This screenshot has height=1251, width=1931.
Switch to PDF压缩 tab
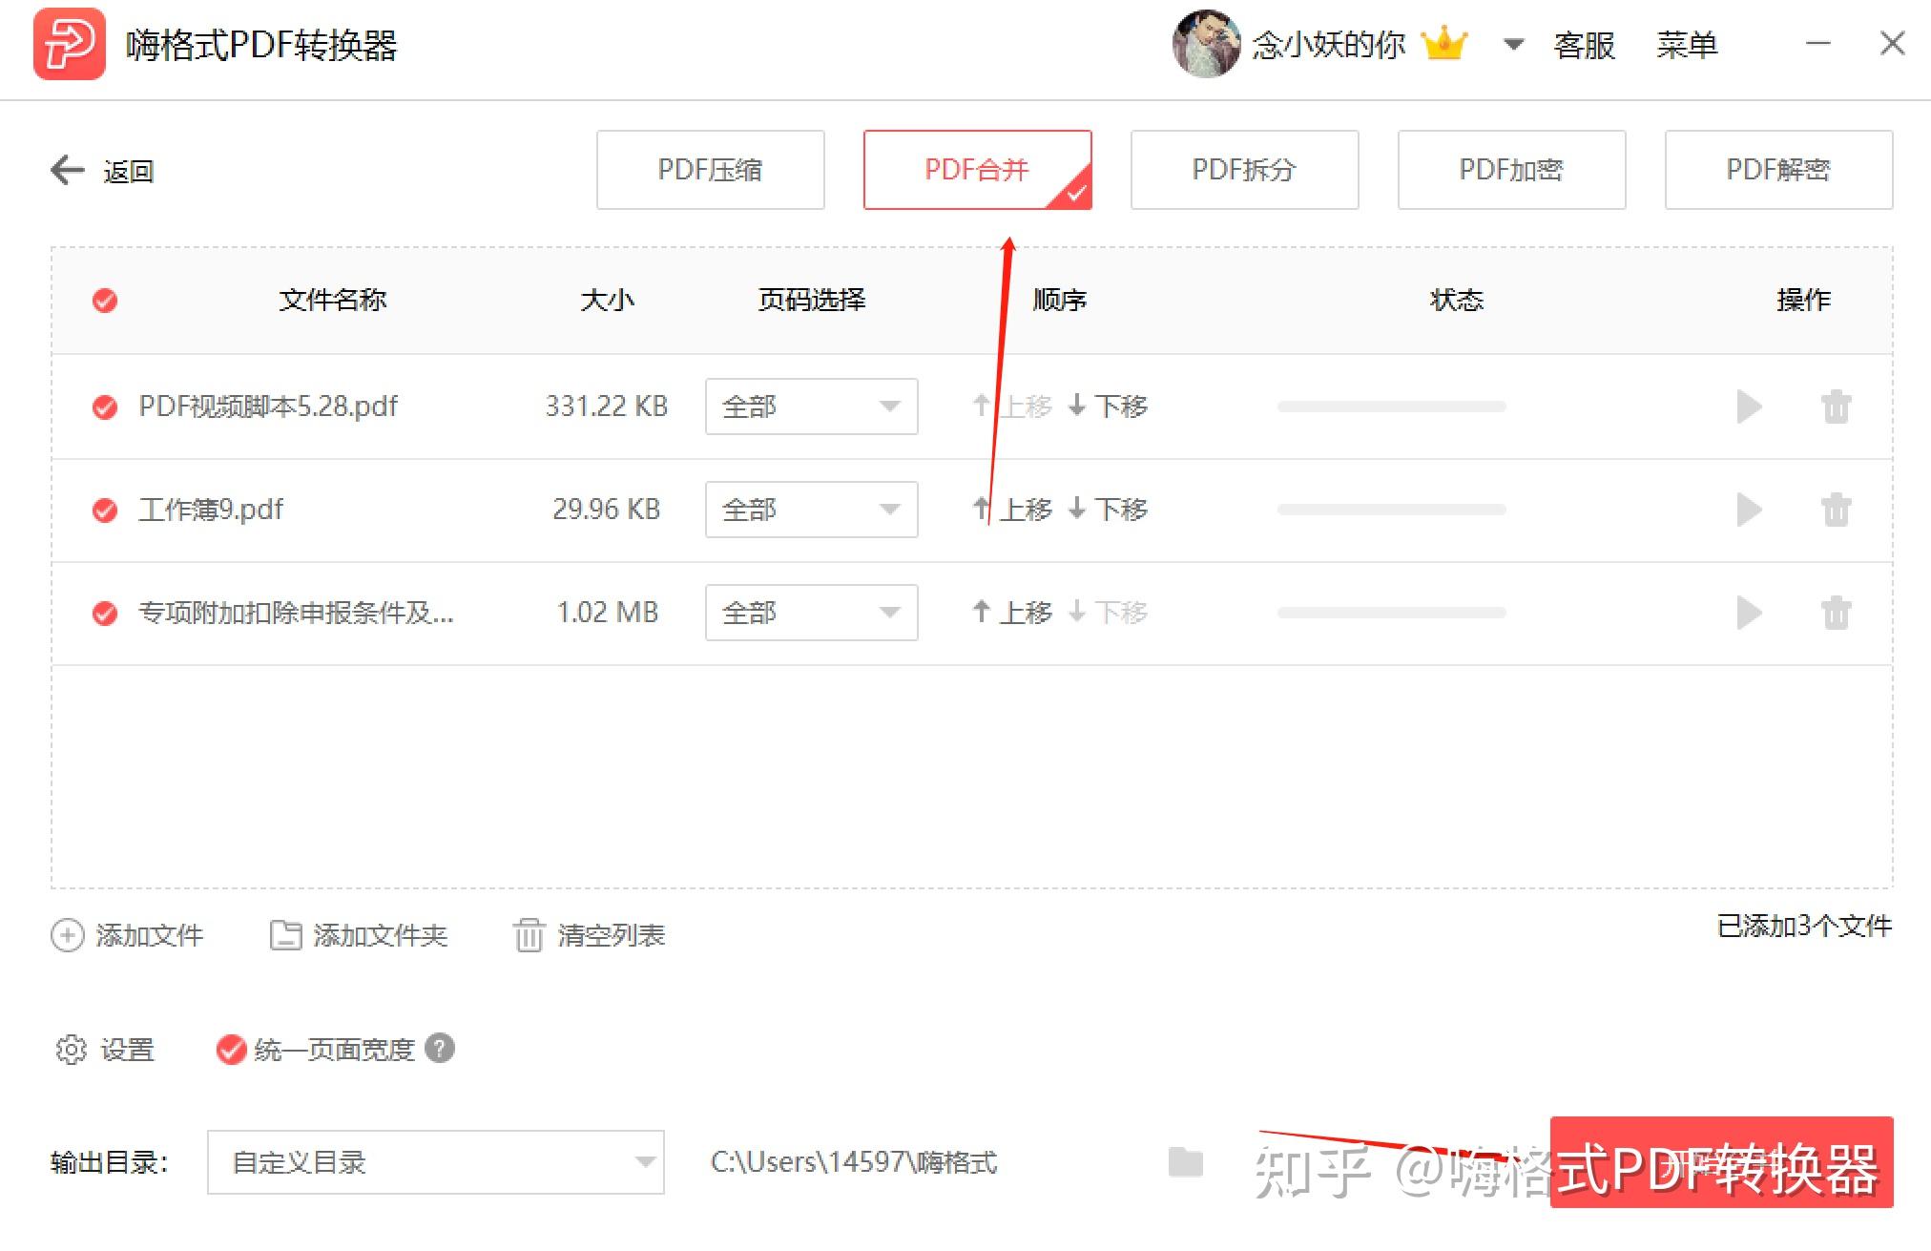coord(711,170)
